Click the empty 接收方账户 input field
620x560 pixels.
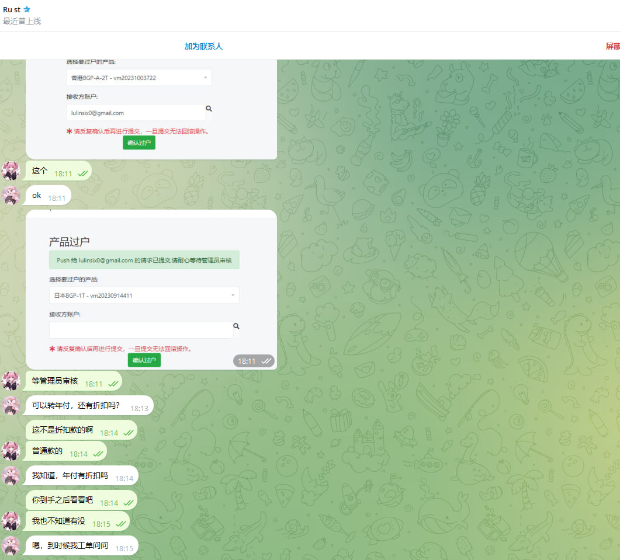click(x=141, y=330)
